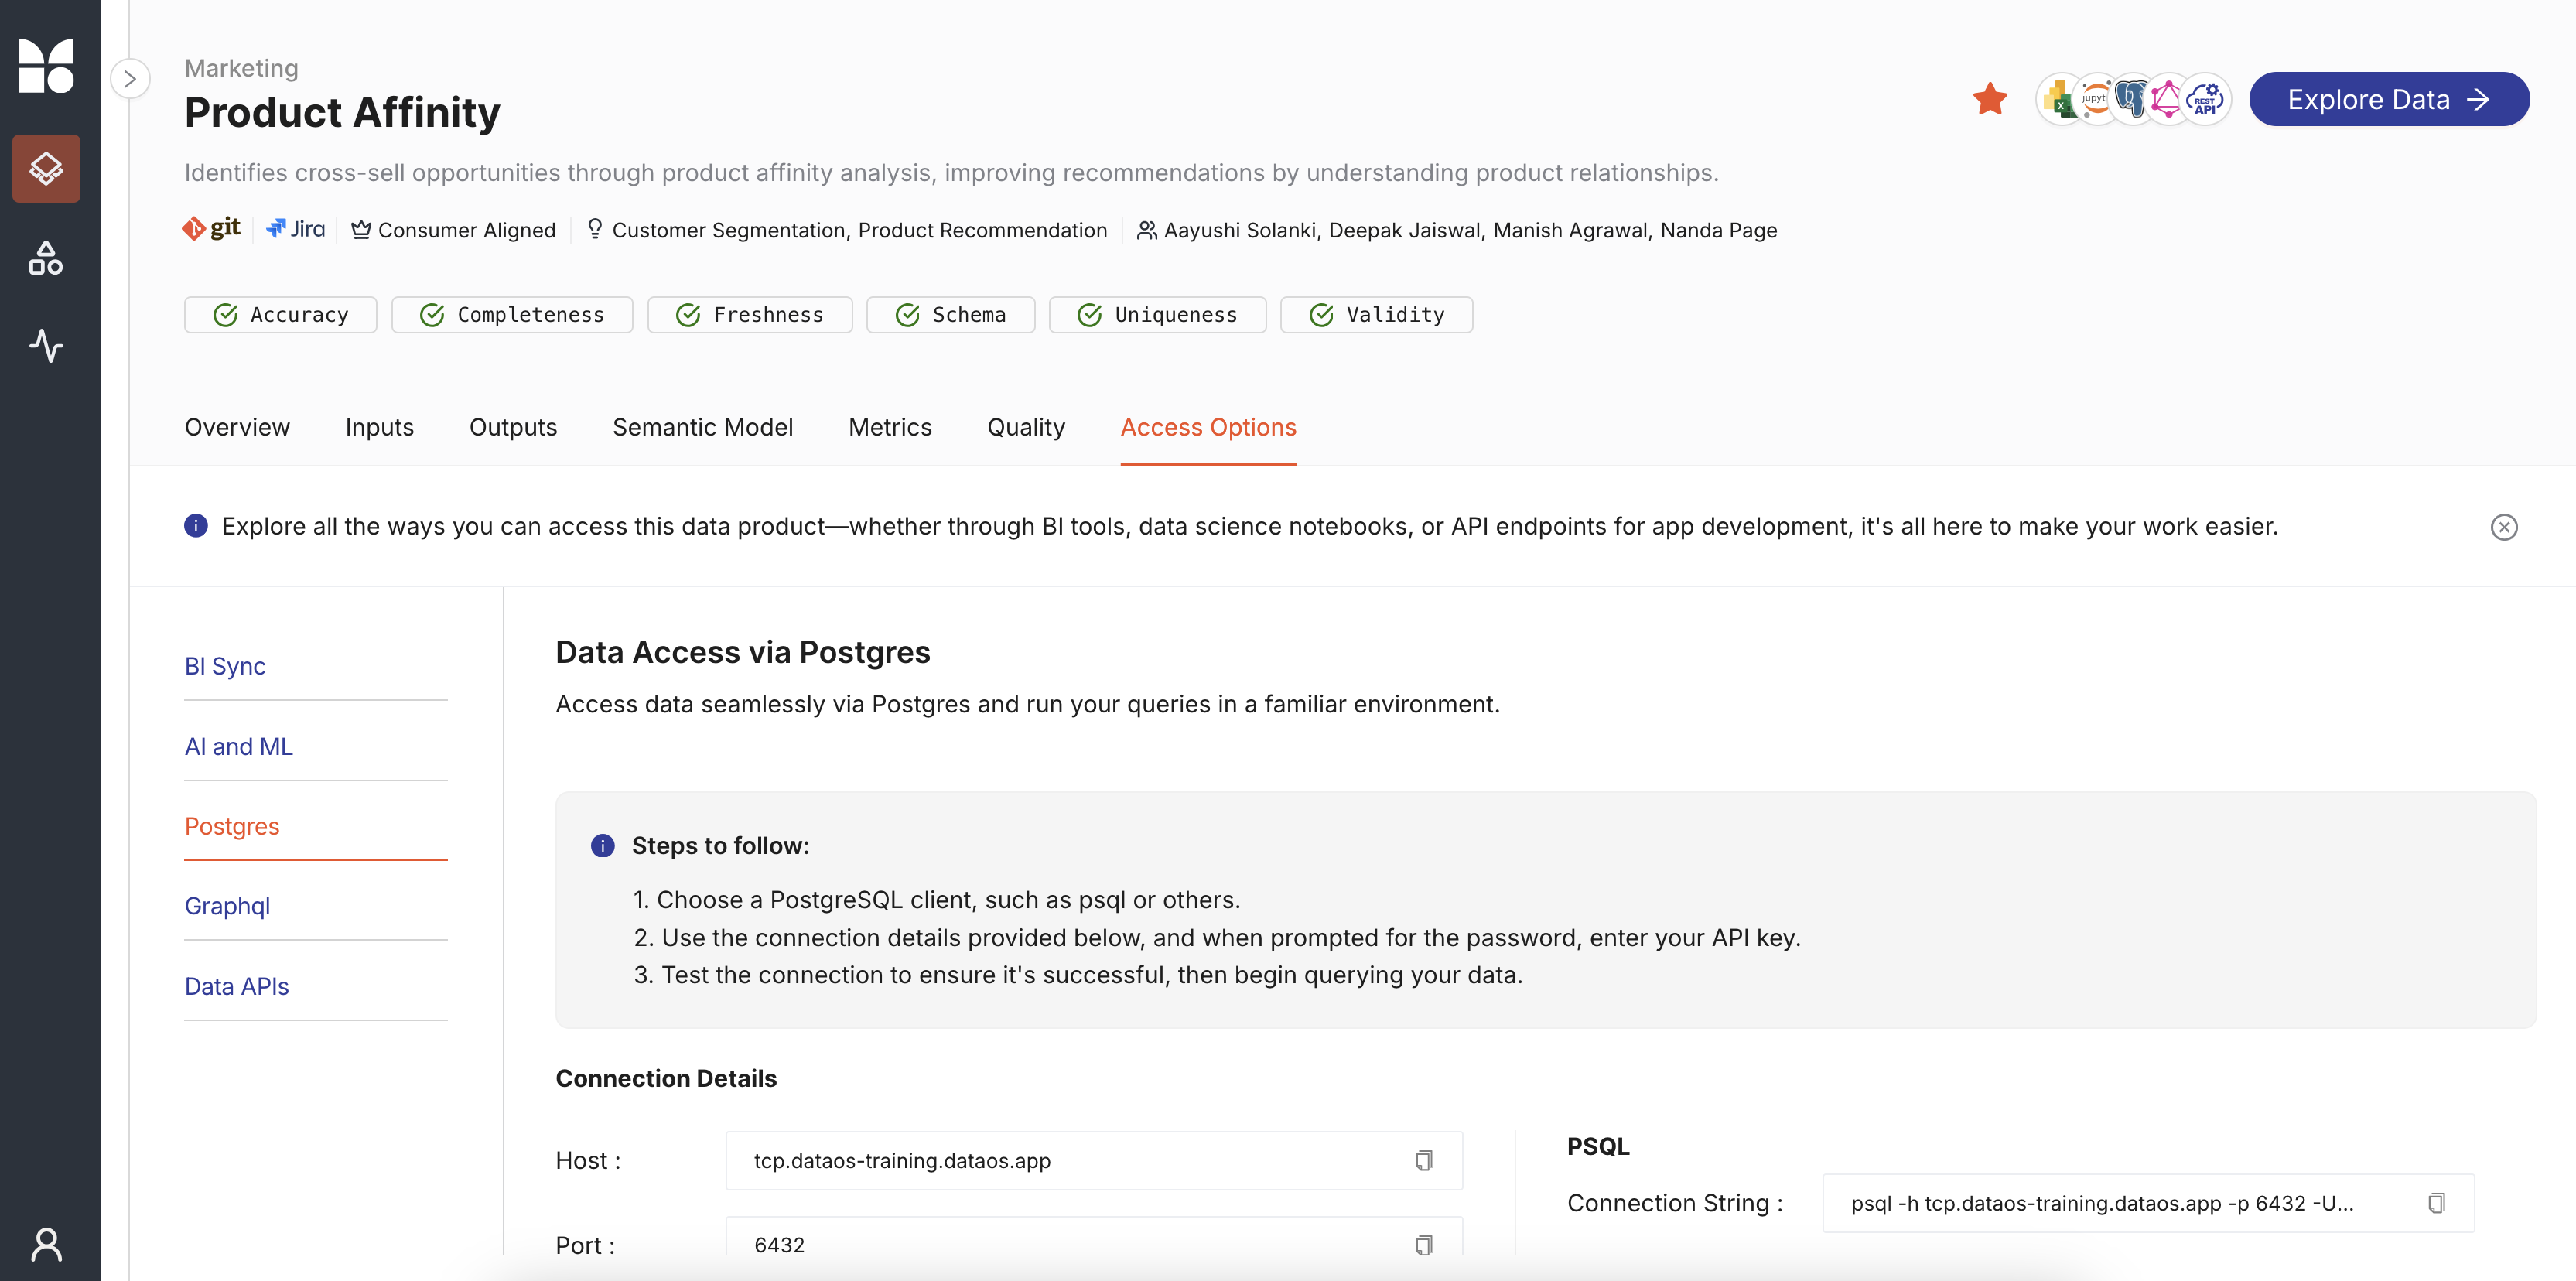Switch to the Metrics tab
Viewport: 2576px width, 1281px height.
[890, 427]
